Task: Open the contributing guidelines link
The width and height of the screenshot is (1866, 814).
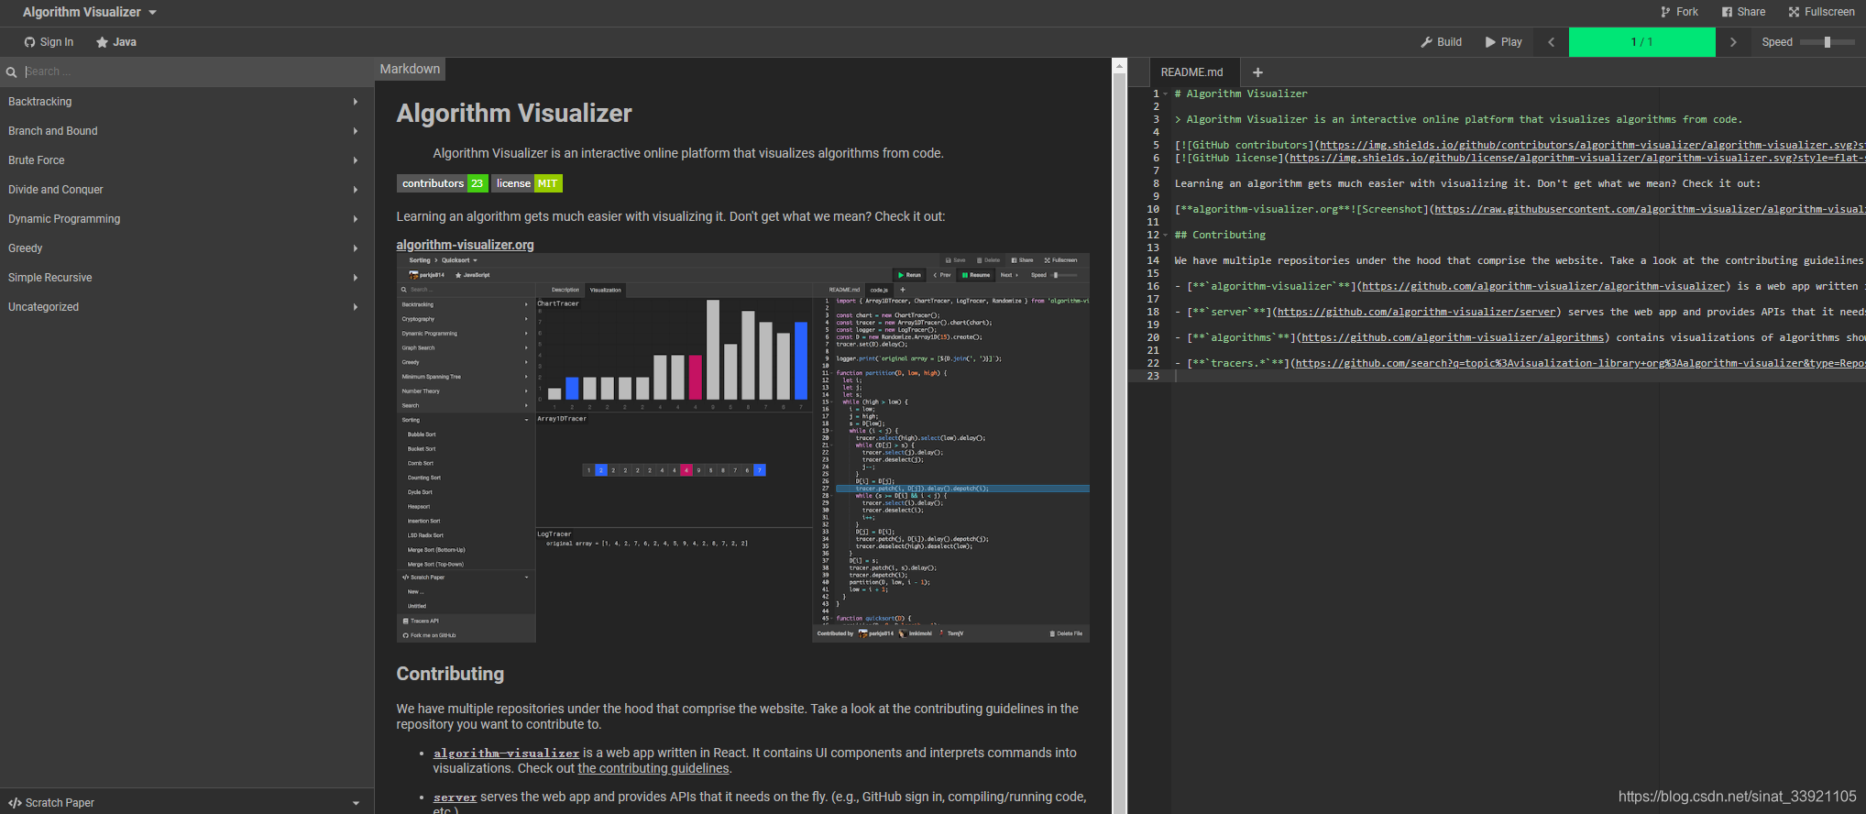Action: [x=653, y=769]
